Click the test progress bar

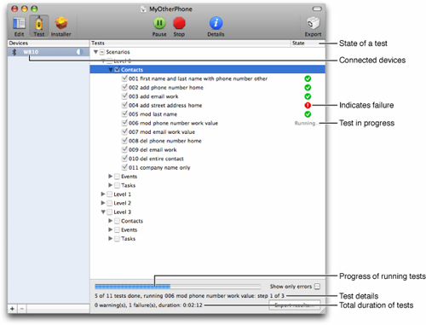coord(178,287)
